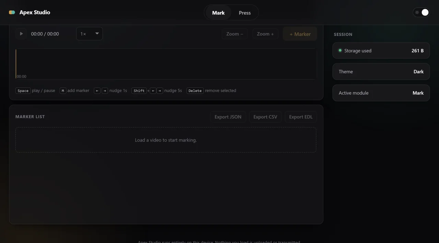Click the Zoom − button
Viewport: 439px width, 243px height.
[x=235, y=34]
